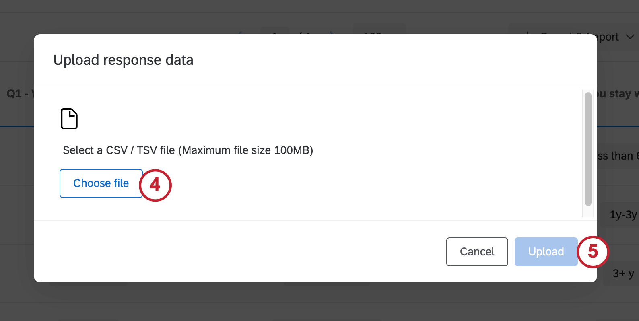Click the red step 5 badge
Screen dimensions: 639x321
pyautogui.click(x=593, y=252)
